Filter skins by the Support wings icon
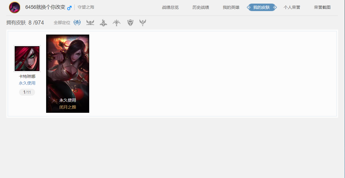Viewport: 345px width, 178px height. (x=143, y=23)
